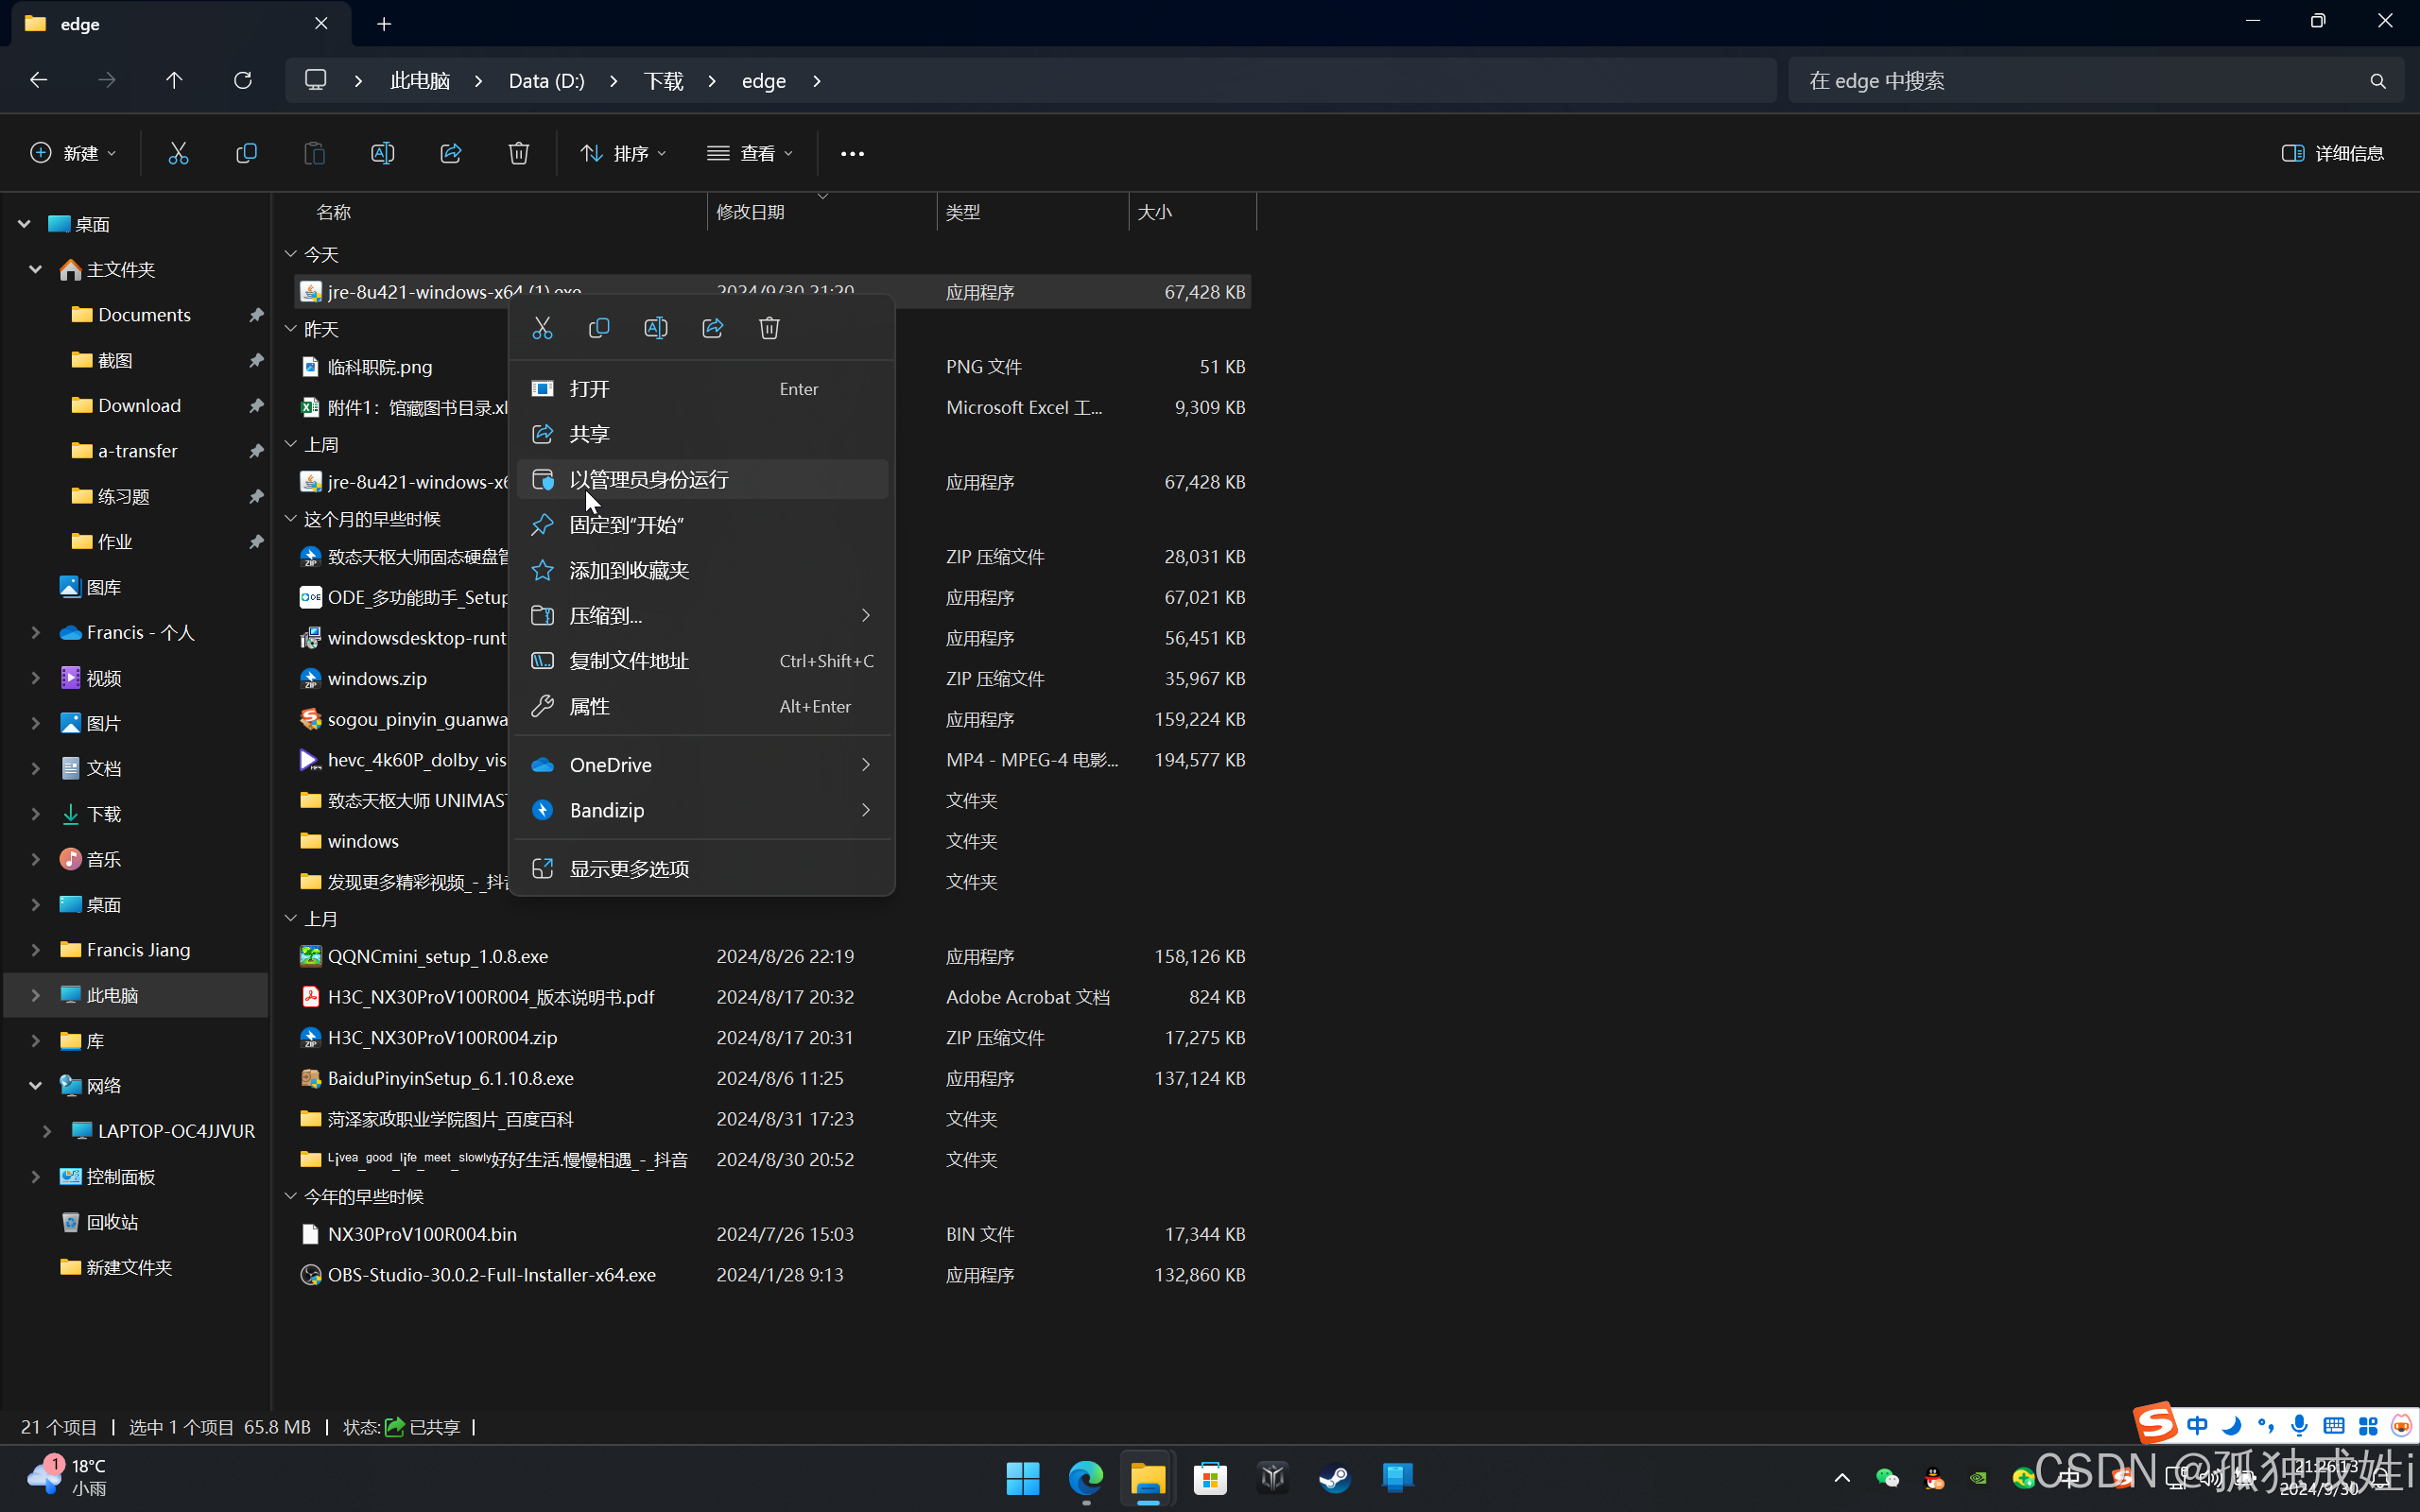Viewport: 2420px width, 1512px height.
Task: Toggle 查看 dropdown in toolbar
Action: click(752, 153)
